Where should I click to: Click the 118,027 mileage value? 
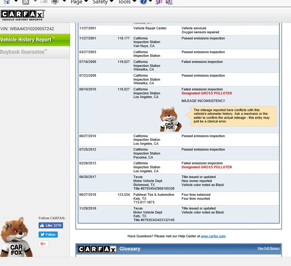[x=124, y=89]
